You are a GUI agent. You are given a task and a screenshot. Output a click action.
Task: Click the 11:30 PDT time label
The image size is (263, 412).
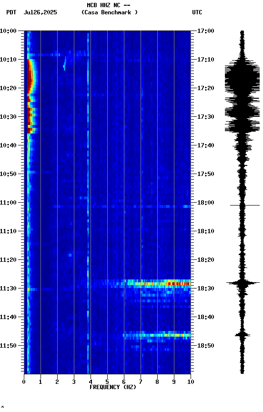click(8, 288)
